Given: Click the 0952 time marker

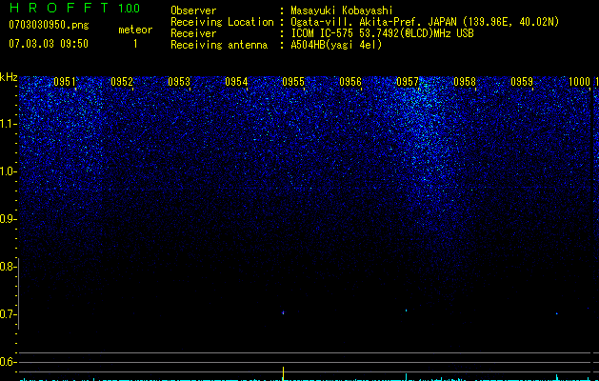Looking at the screenshot, I should pyautogui.click(x=122, y=82).
